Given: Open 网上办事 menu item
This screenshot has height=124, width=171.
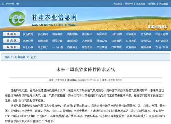Looking at the screenshot, I should (x=28, y=47).
